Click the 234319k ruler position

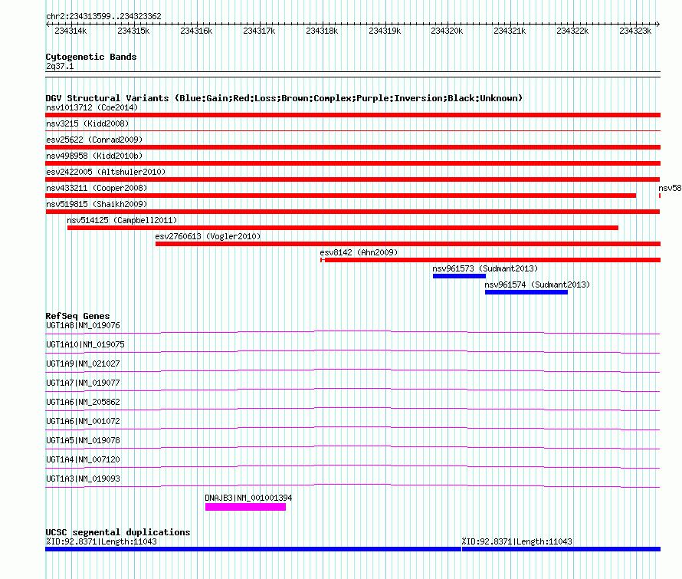coord(385,31)
